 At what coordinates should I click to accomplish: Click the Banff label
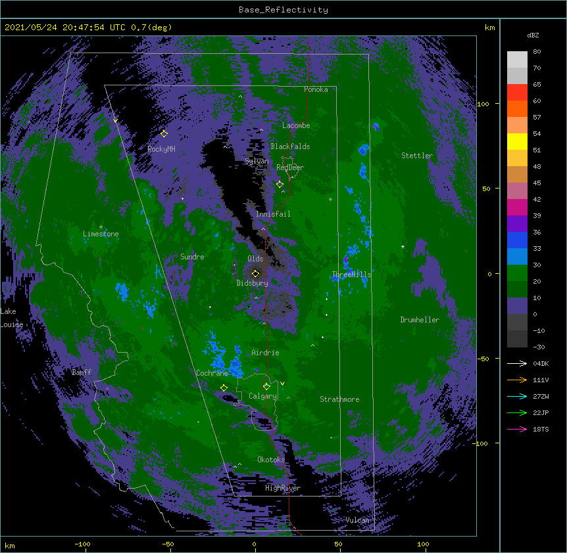tap(82, 372)
